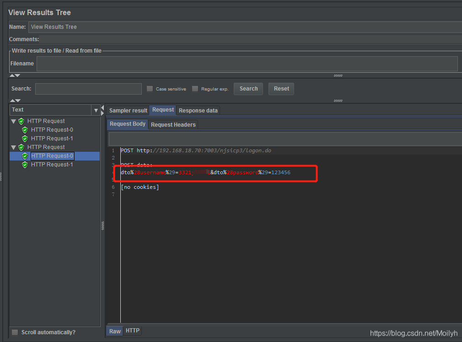Collapse the first HTTP Request tree node
The image size is (462, 342).
pyautogui.click(x=14, y=121)
